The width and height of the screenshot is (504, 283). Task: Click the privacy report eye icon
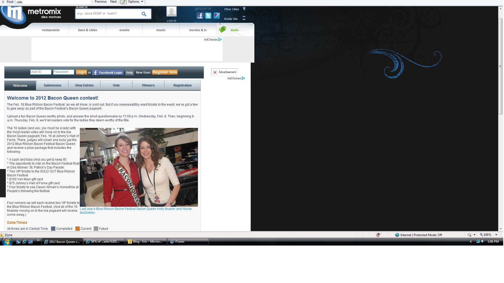[378, 235]
